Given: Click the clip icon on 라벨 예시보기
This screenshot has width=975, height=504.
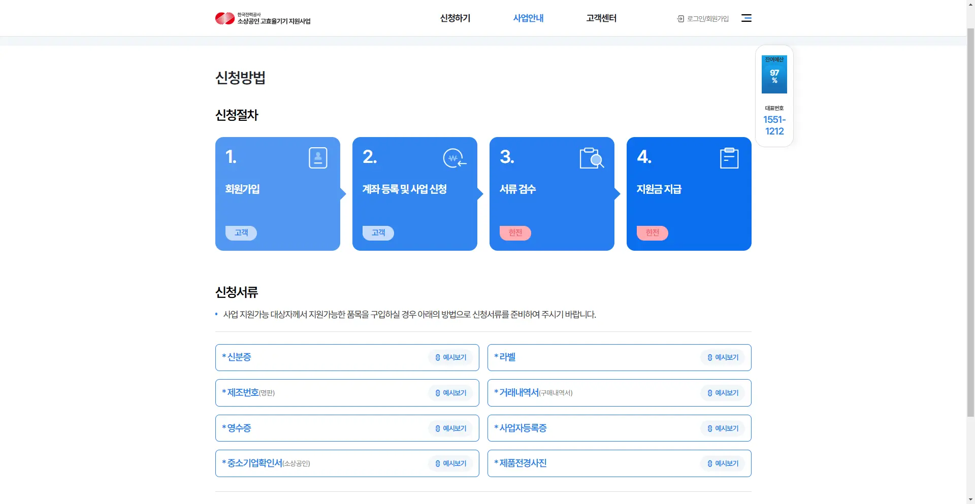Looking at the screenshot, I should (709, 357).
